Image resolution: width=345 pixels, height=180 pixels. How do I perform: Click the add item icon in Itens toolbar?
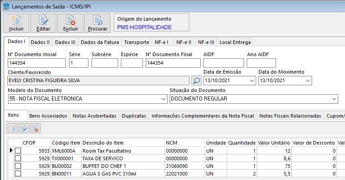coord(13,128)
